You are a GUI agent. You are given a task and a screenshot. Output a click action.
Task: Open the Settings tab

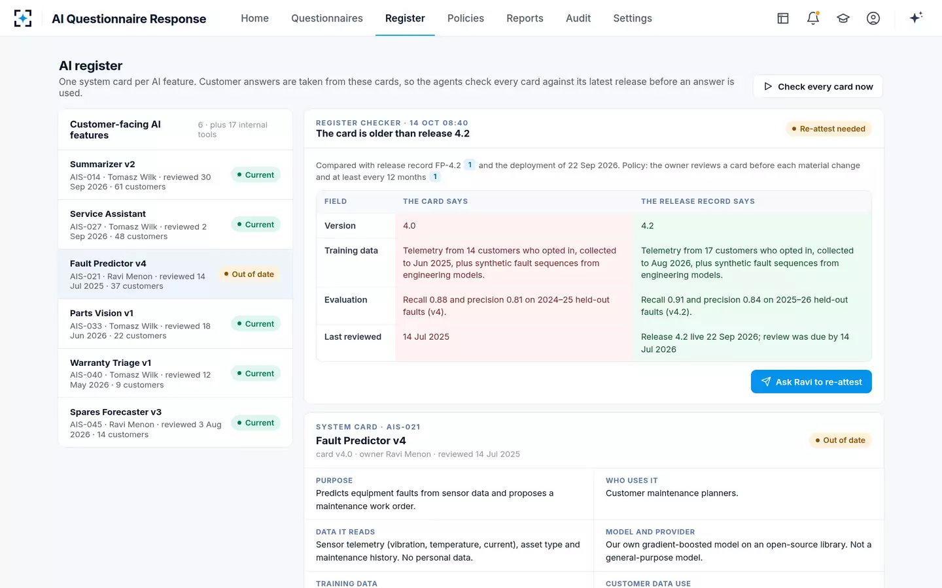point(633,18)
